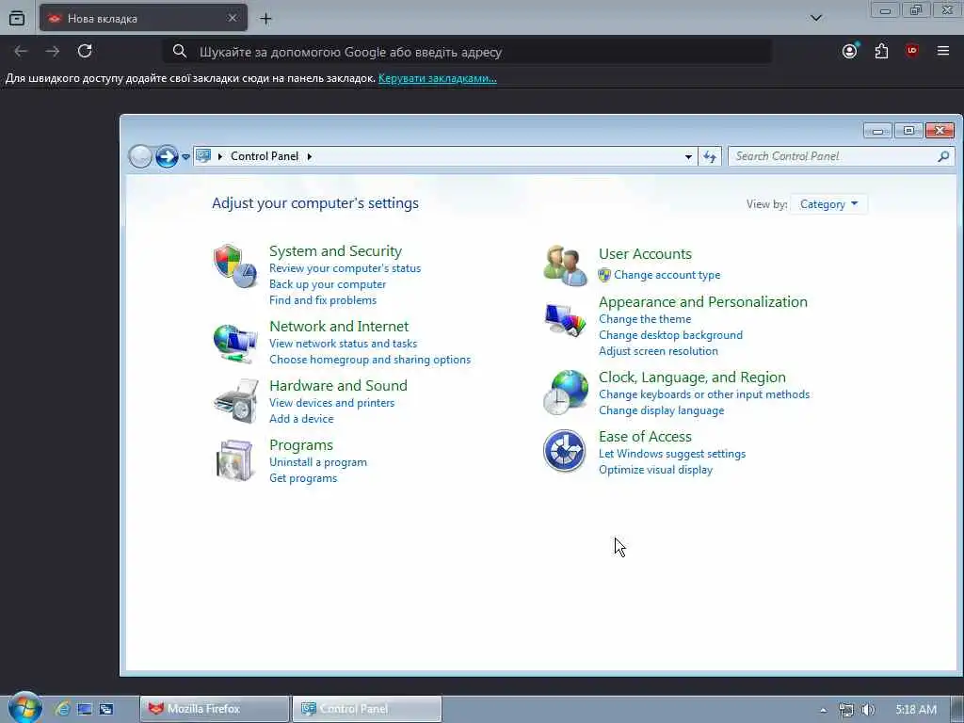Screen dimensions: 964x723
Task: Click Optimize visual display link
Action: [655, 470]
